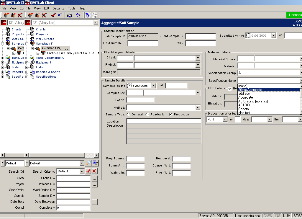This screenshot has height=219, width=302.
Task: Select the General sample type radio button
Action: pos(129,115)
